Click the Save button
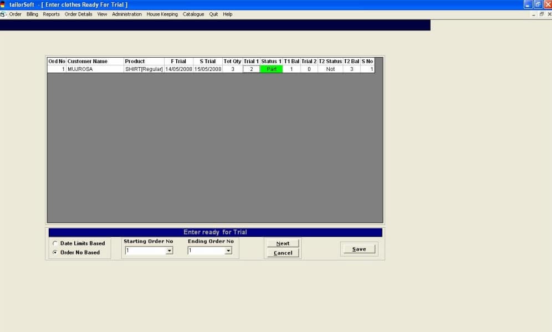 click(359, 249)
